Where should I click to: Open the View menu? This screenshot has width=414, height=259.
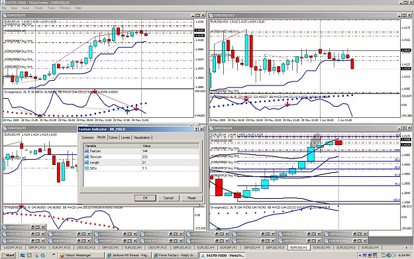click(x=14, y=8)
